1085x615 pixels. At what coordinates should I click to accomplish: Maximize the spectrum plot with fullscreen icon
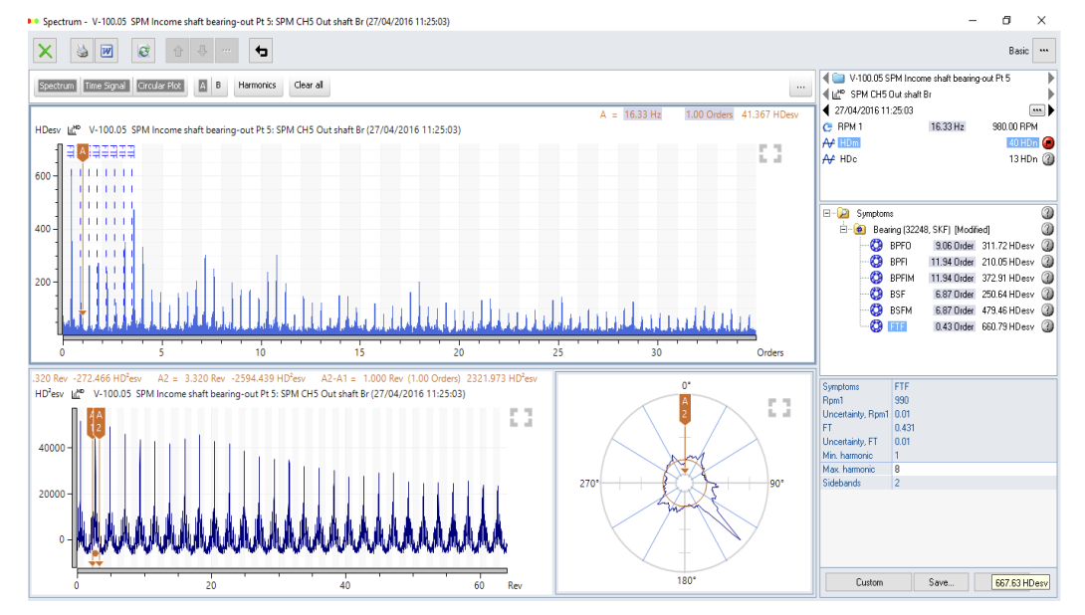pyautogui.click(x=769, y=153)
